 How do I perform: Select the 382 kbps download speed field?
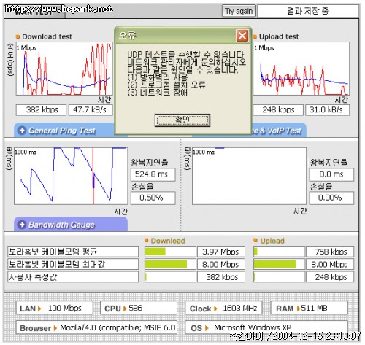click(x=41, y=110)
